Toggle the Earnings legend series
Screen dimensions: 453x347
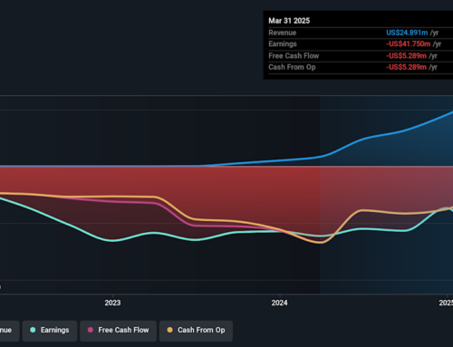point(50,331)
